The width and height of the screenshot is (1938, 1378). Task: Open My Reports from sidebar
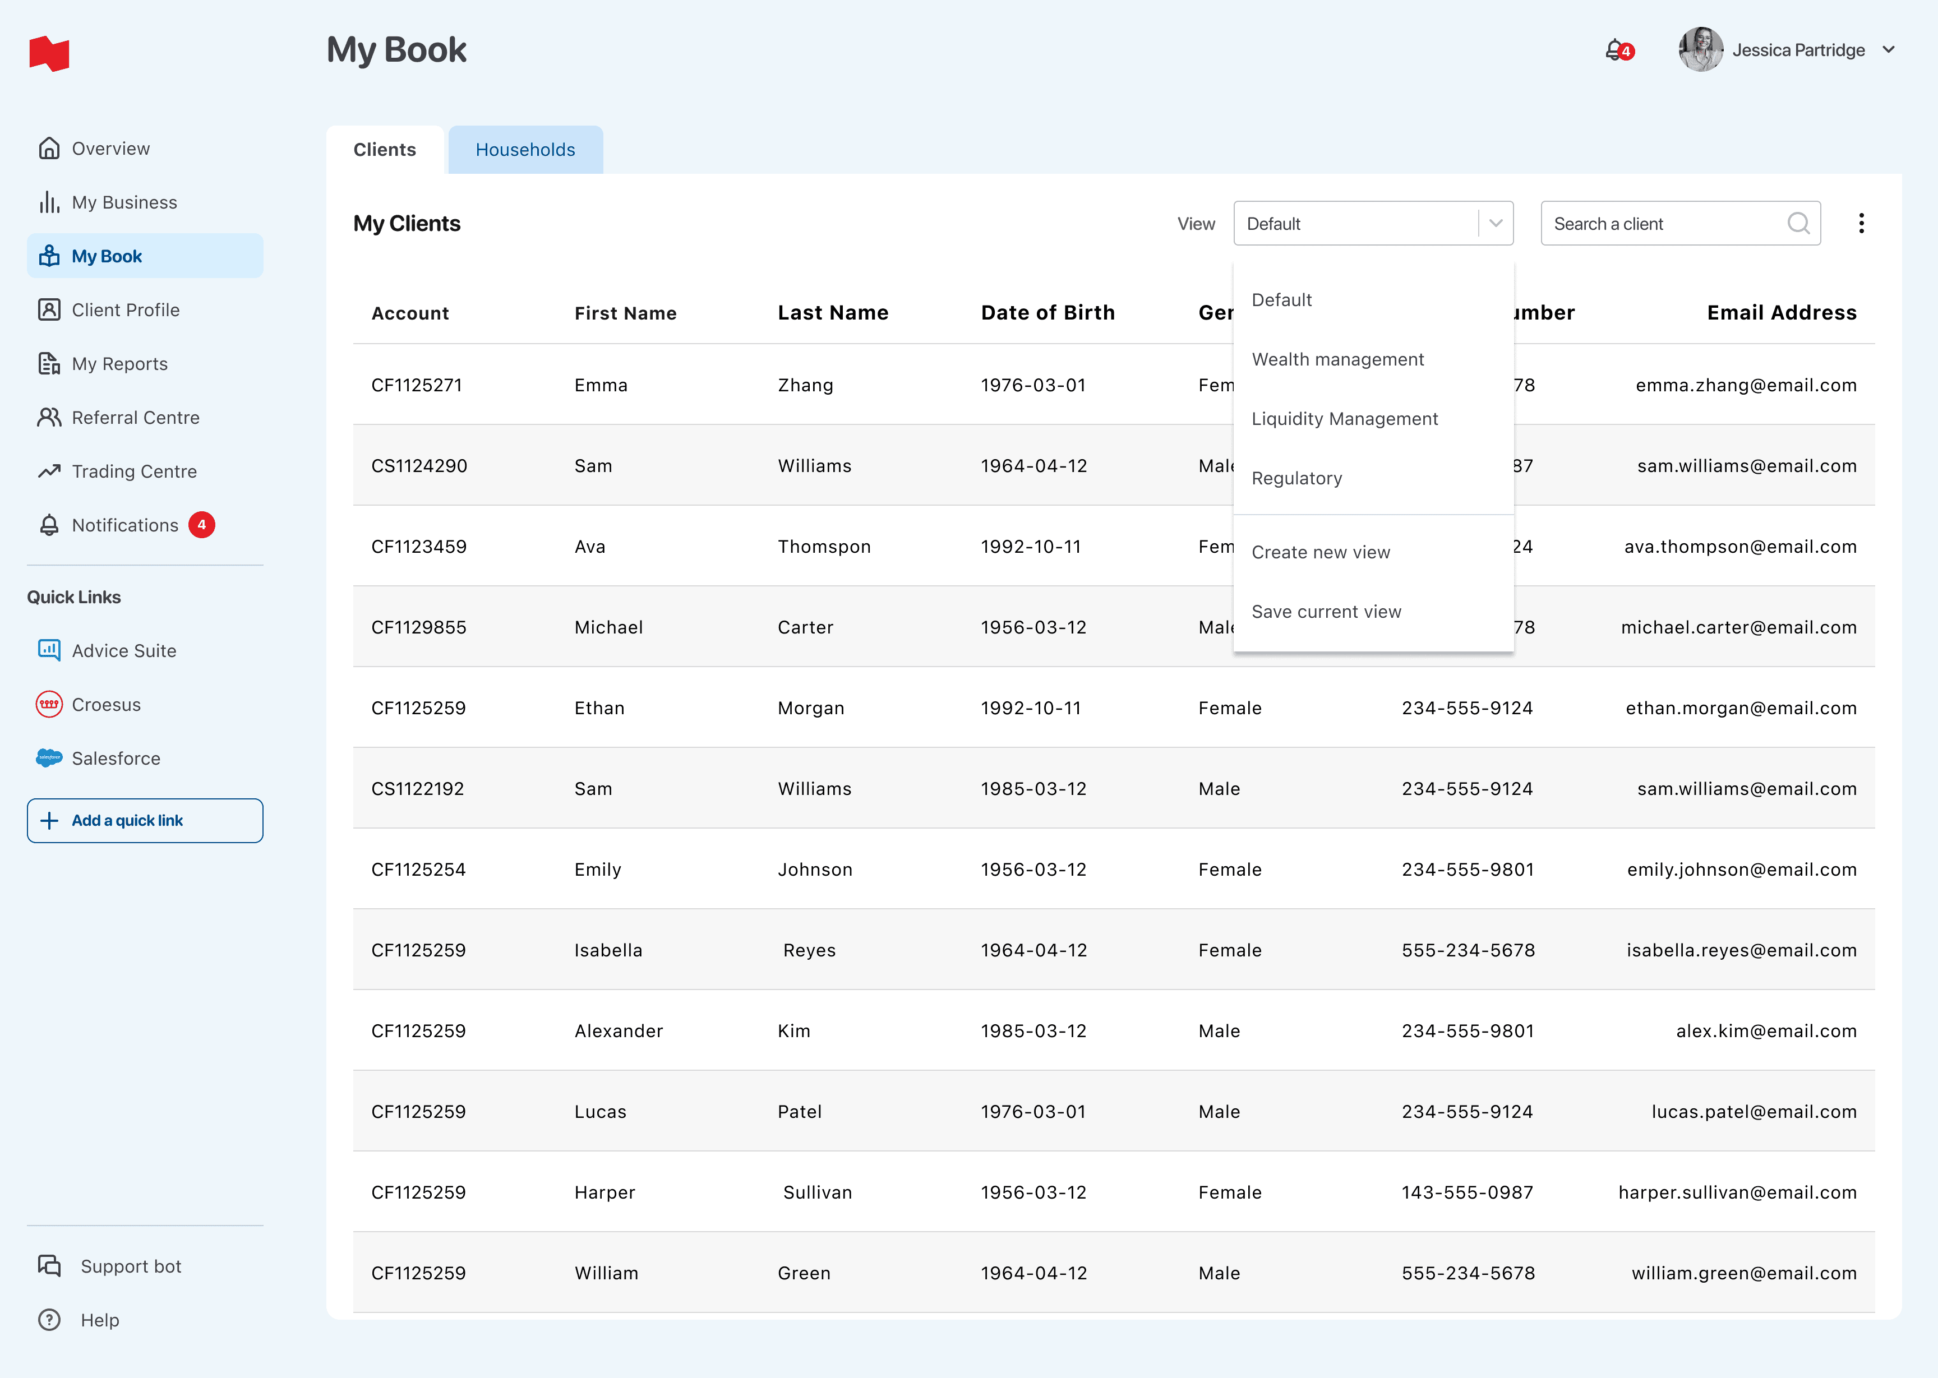click(x=119, y=364)
